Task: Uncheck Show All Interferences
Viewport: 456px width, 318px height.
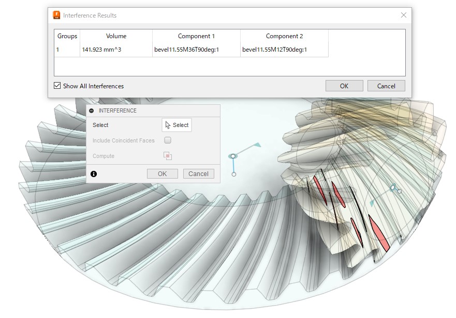Action: 57,86
